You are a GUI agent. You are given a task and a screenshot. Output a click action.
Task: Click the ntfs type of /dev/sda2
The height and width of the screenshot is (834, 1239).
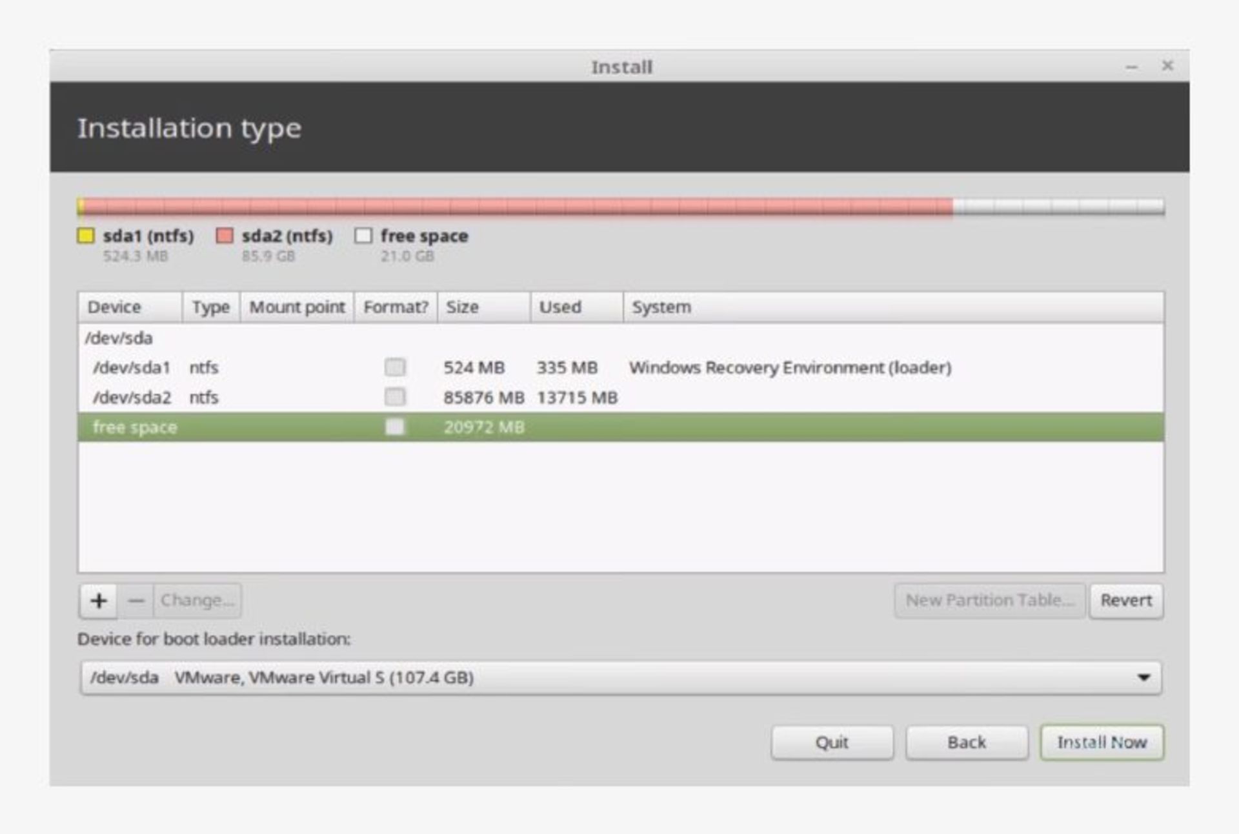(x=204, y=398)
